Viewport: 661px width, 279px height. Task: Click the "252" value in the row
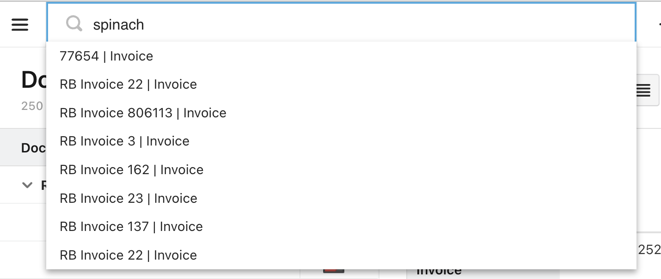649,250
